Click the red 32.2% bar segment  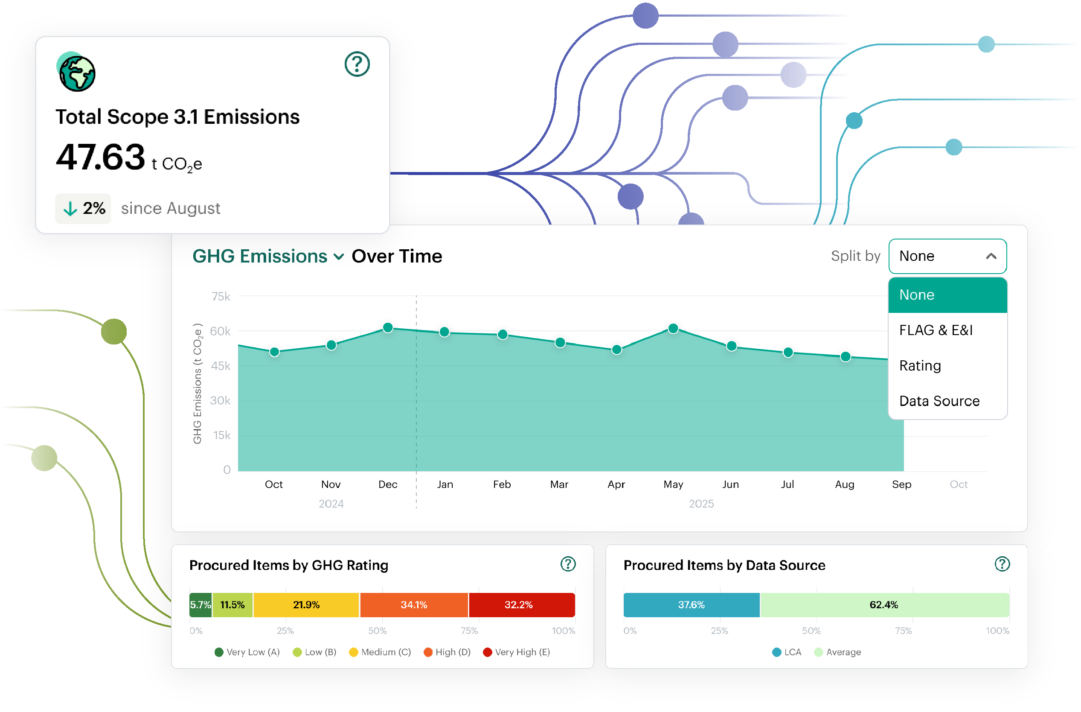pyautogui.click(x=521, y=605)
